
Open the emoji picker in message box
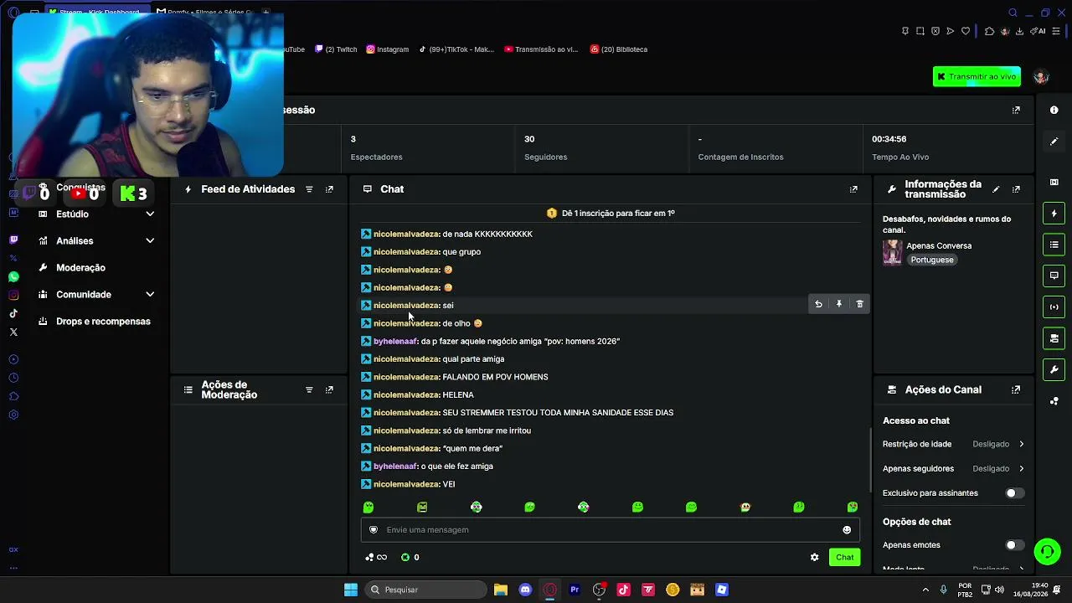847,529
